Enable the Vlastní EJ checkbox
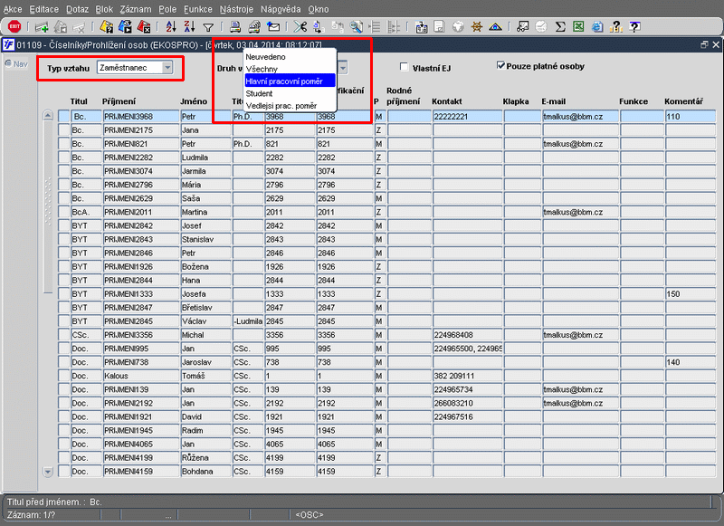 pos(404,67)
